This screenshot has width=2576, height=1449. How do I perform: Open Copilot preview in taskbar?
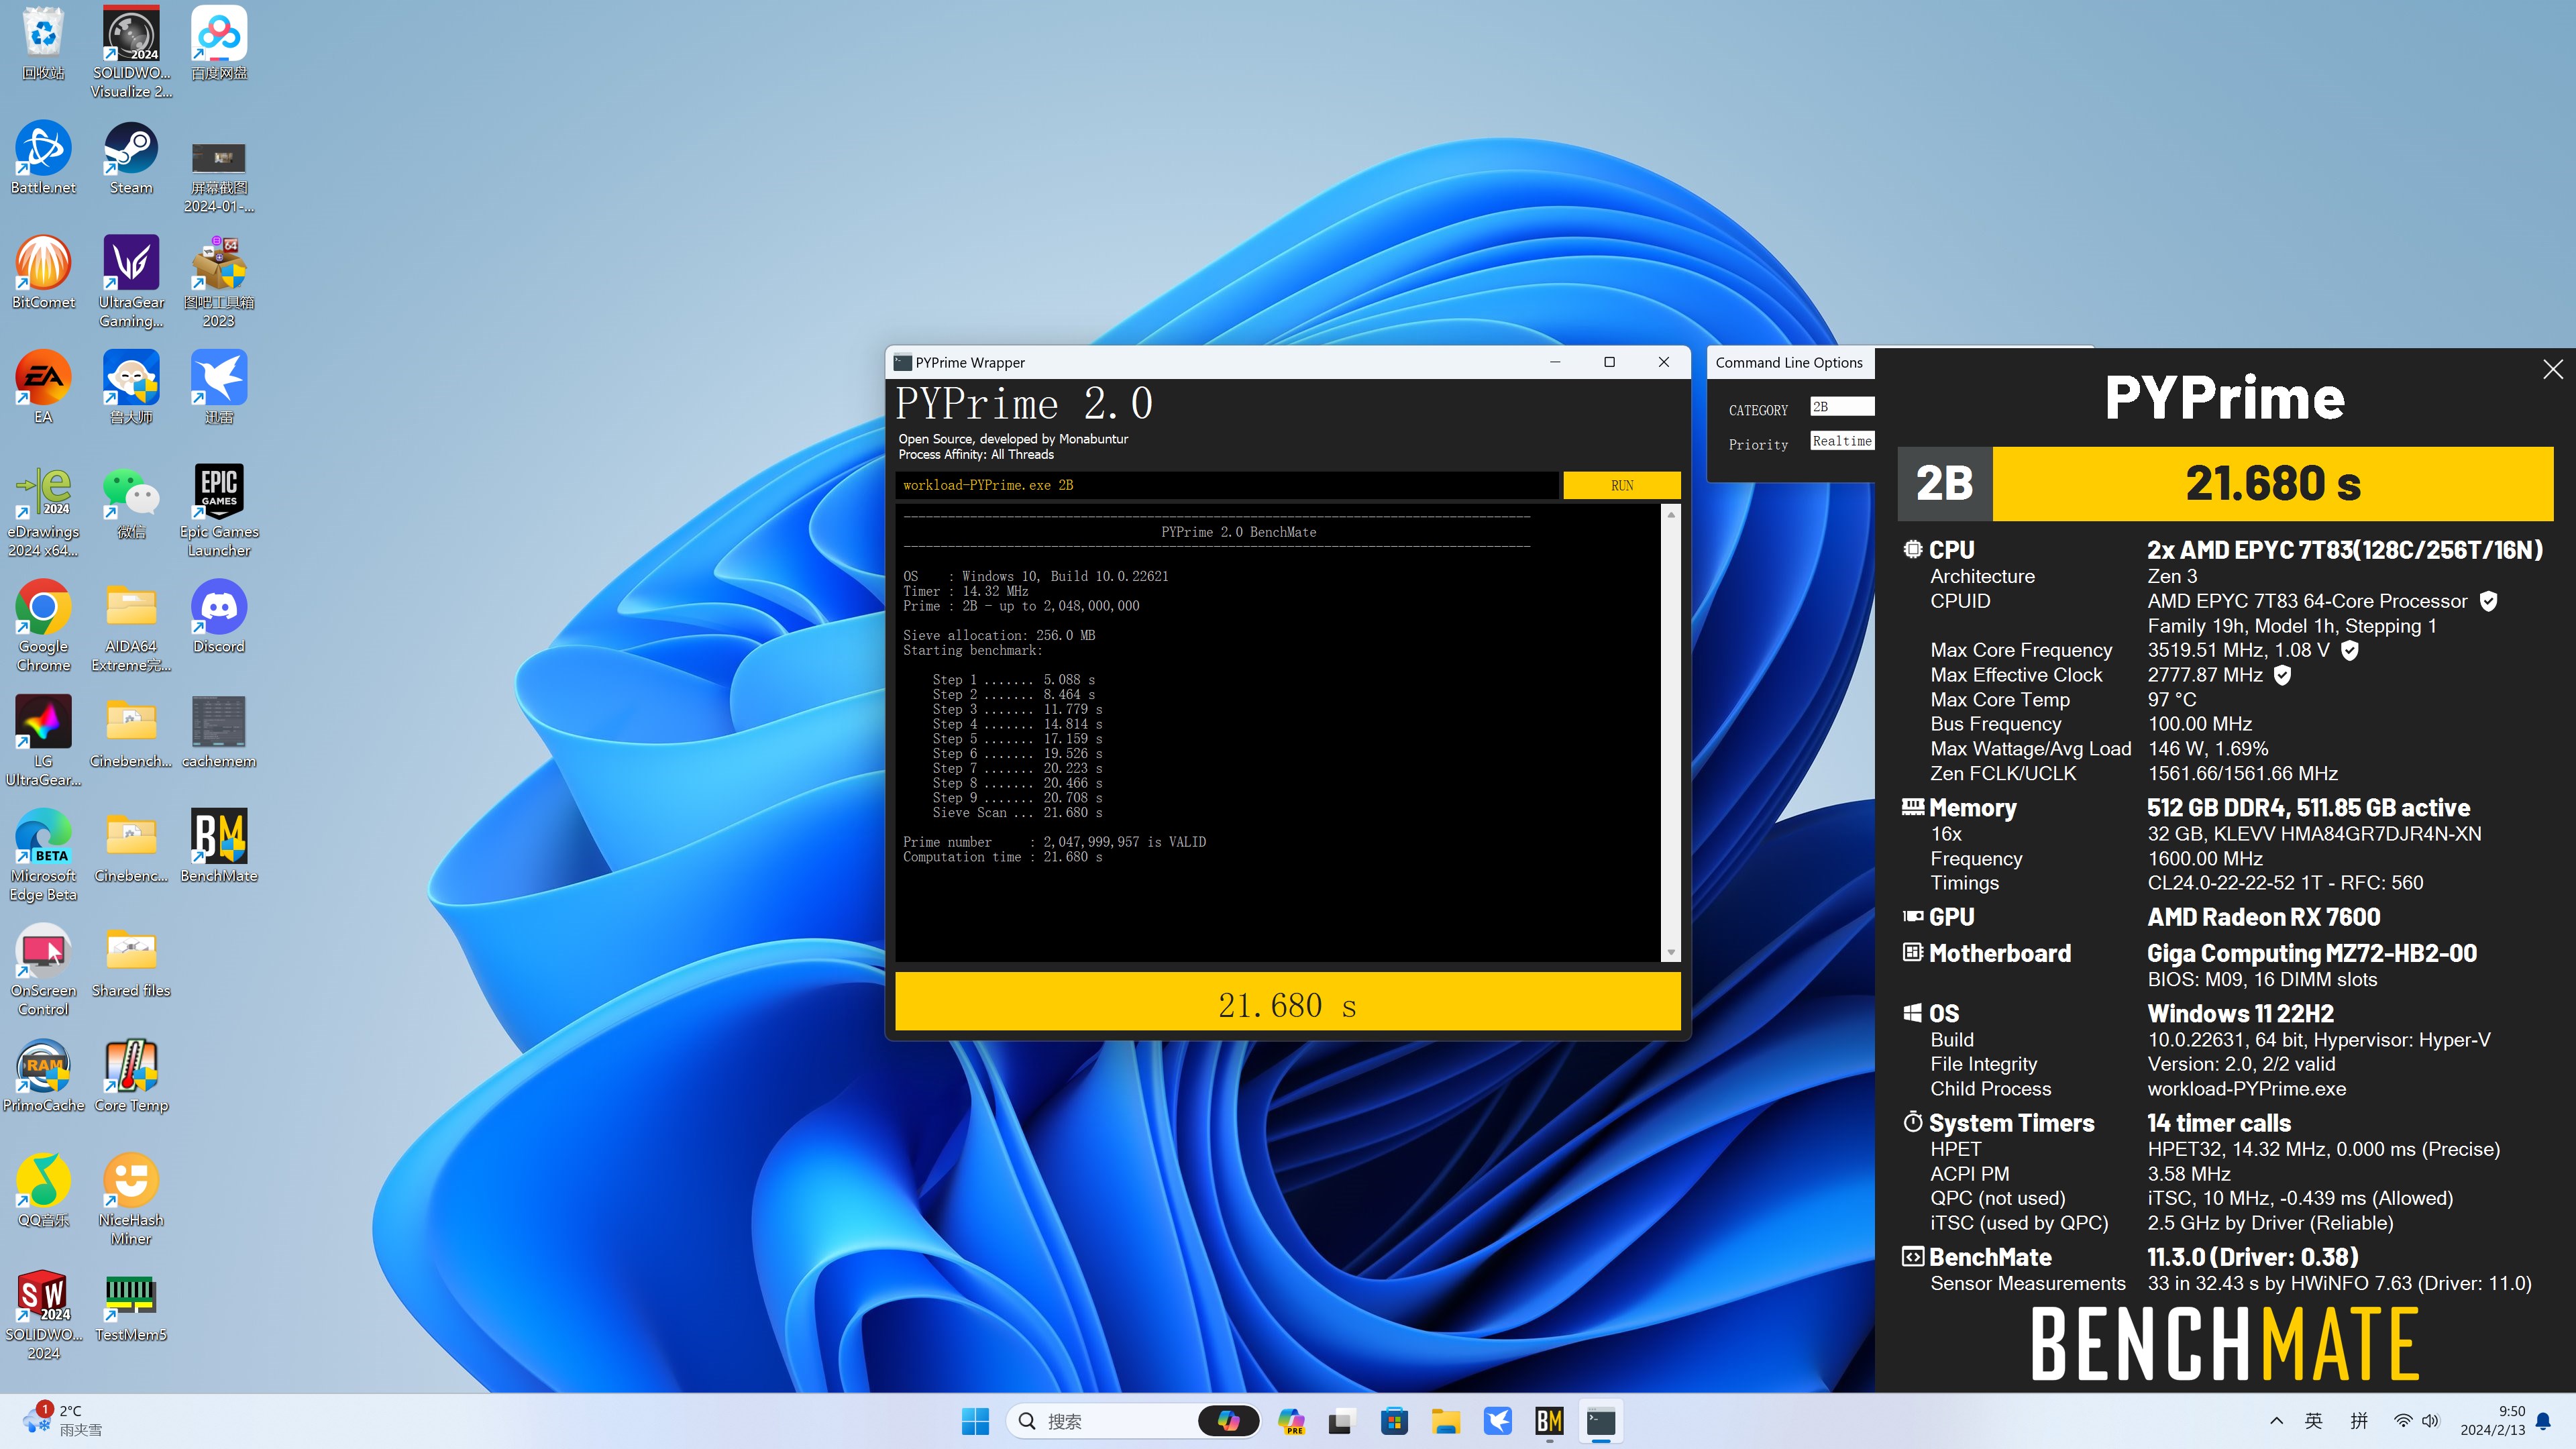(x=1291, y=1421)
